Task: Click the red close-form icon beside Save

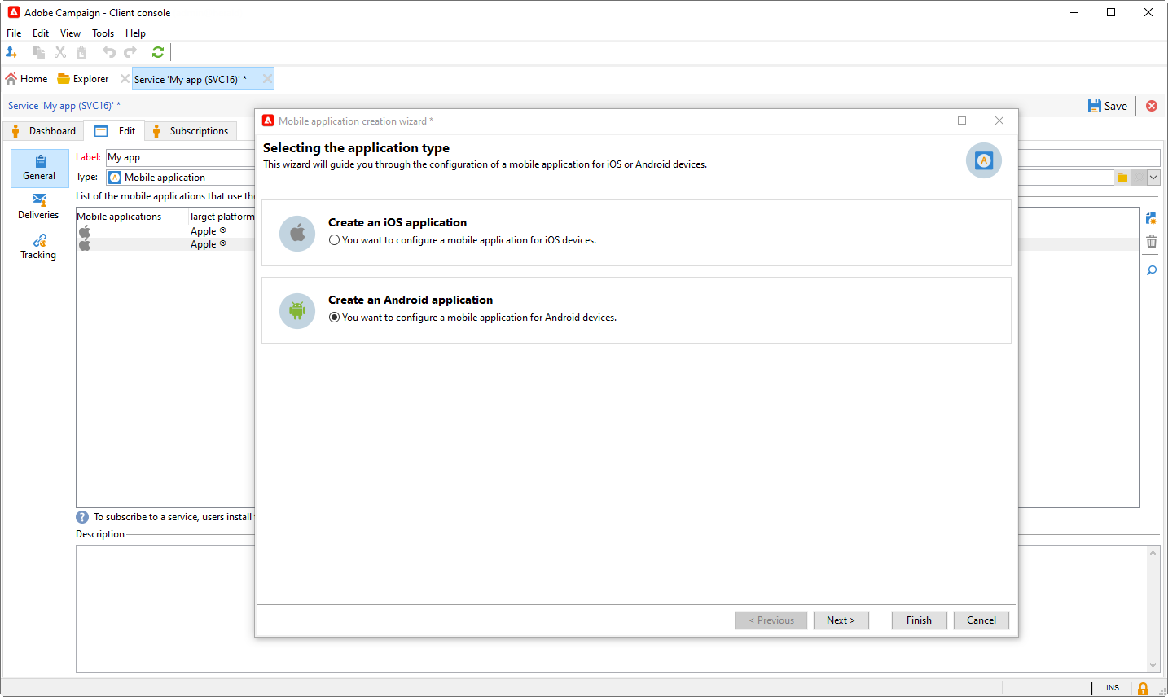Action: (1152, 106)
